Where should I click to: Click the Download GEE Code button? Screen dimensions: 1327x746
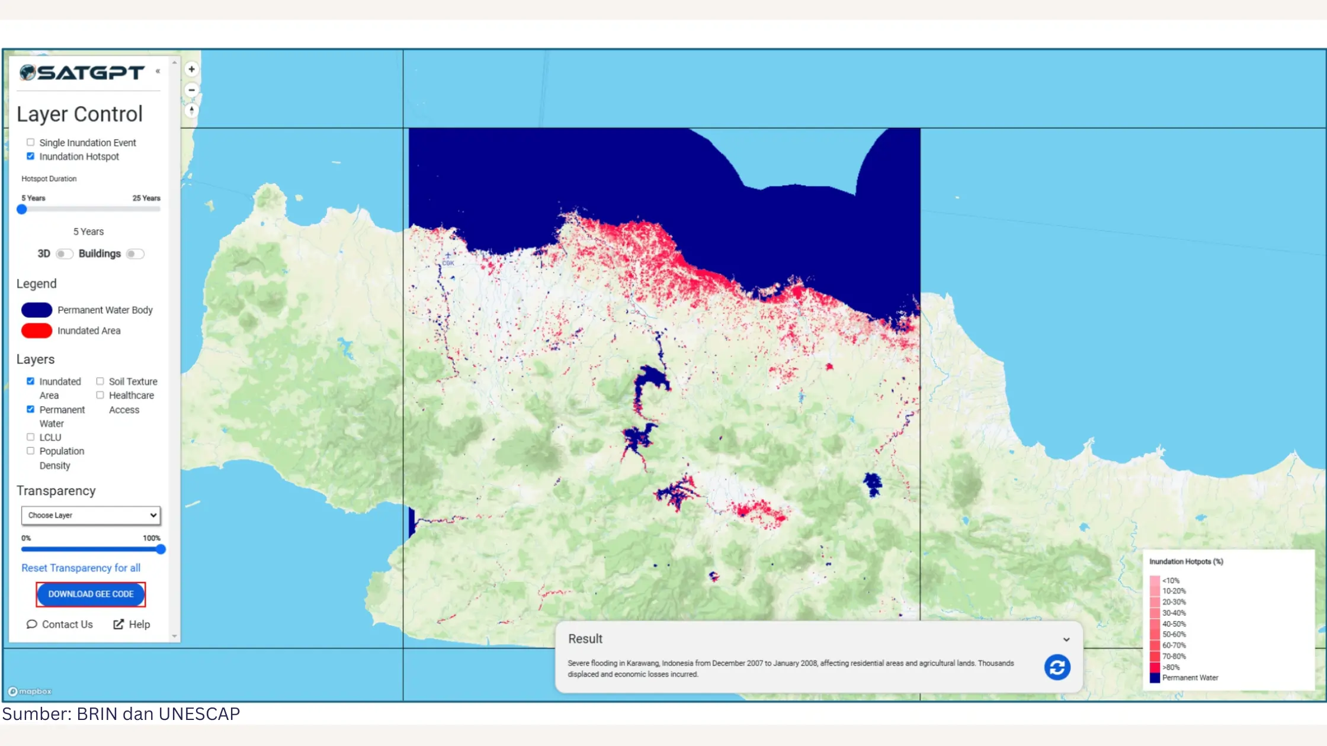point(91,594)
